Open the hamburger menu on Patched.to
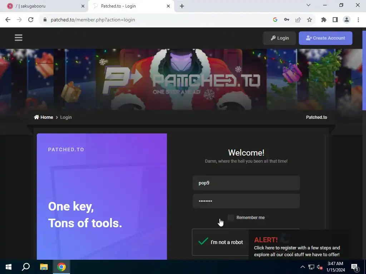This screenshot has height=274, width=366. point(19,38)
